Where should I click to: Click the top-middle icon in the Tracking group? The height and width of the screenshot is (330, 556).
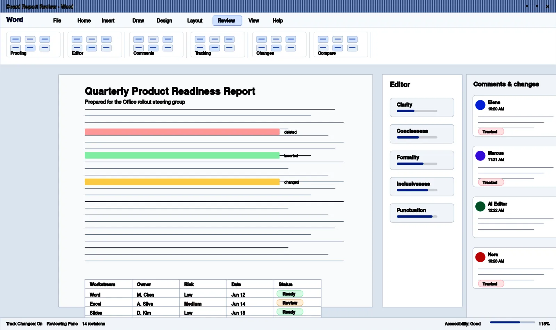click(215, 40)
